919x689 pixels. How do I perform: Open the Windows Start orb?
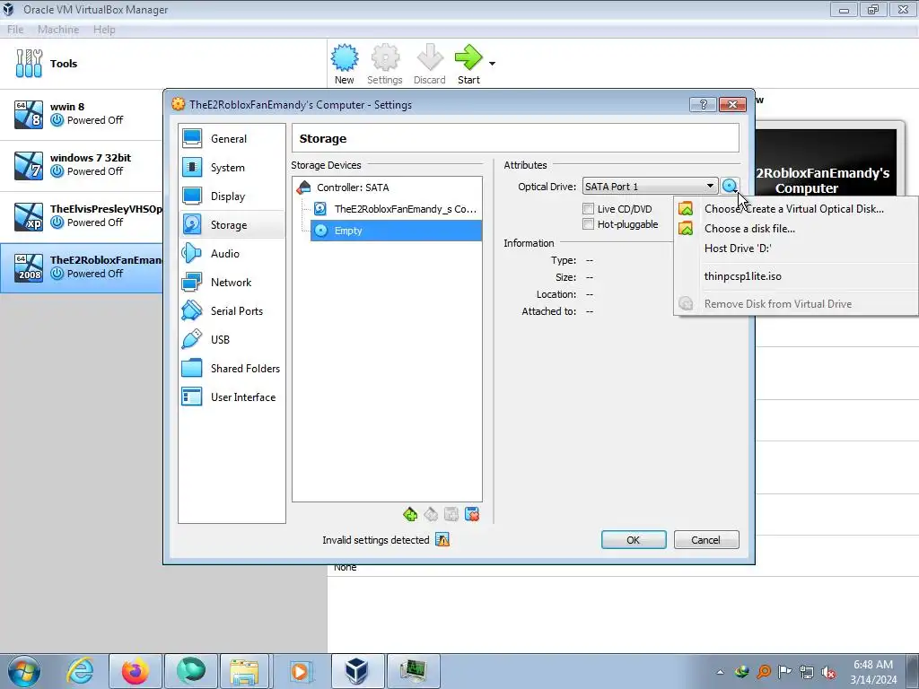pyautogui.click(x=23, y=671)
